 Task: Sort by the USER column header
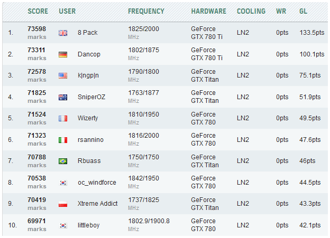pyautogui.click(x=67, y=11)
